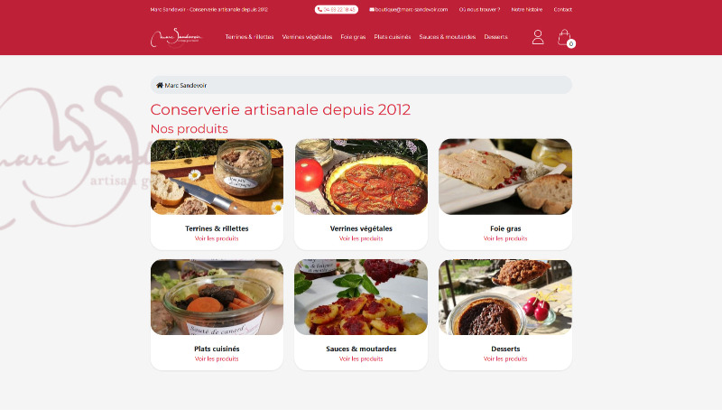The height and width of the screenshot is (410, 722).
Task: Click the boutique email address link
Action: coord(409,9)
